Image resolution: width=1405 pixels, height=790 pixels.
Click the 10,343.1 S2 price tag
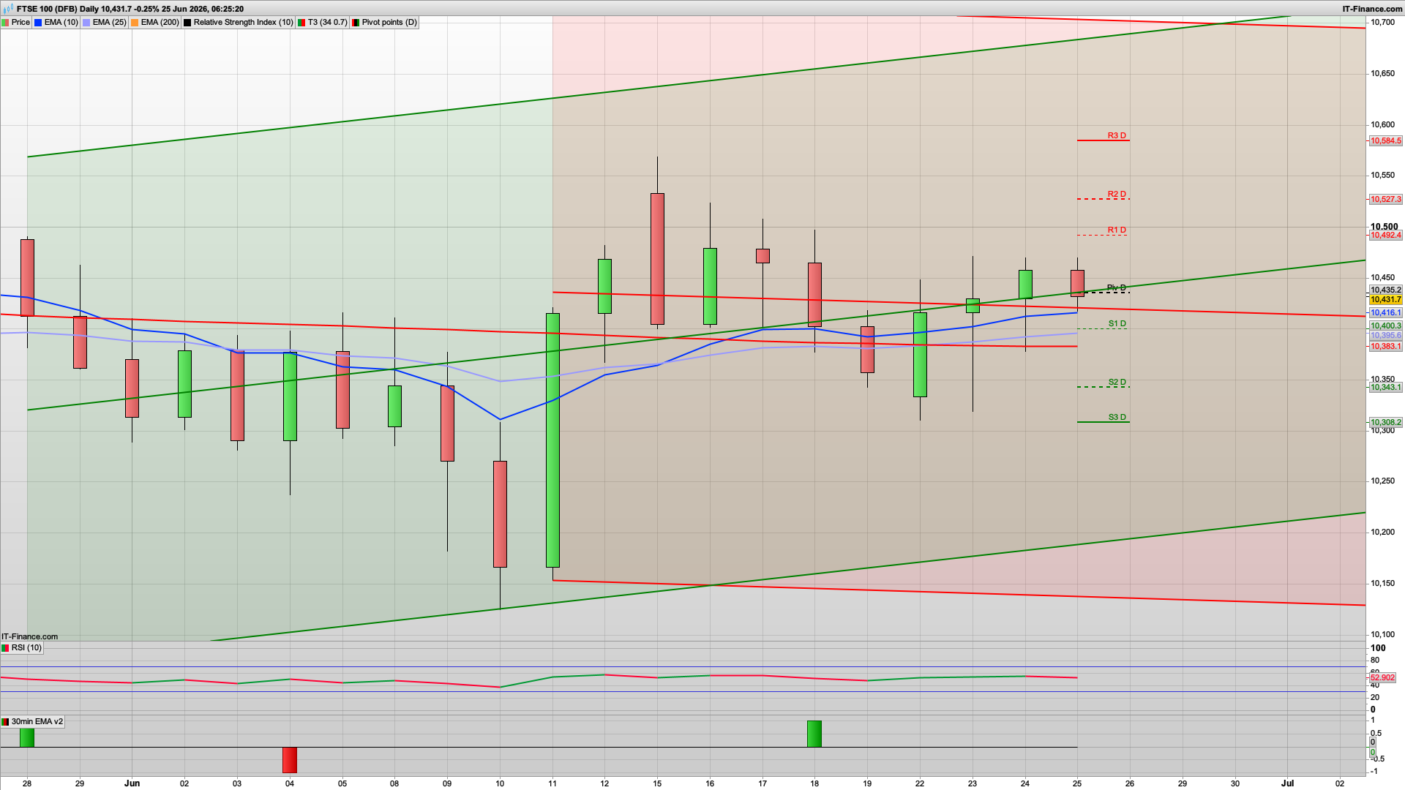(1386, 387)
